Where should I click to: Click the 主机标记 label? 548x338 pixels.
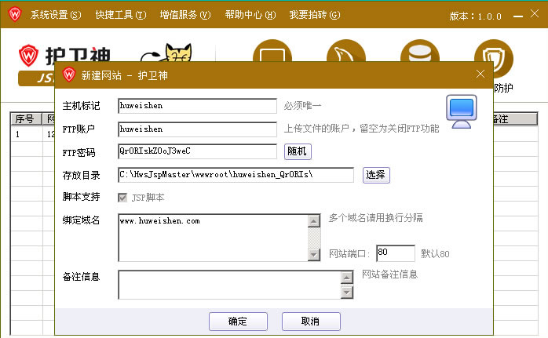point(81,106)
